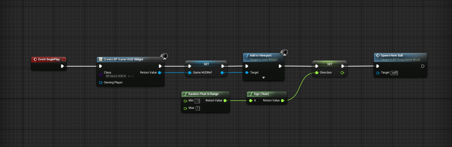Select the Sign (float) node title
The height and width of the screenshot is (147, 452).
[261, 94]
